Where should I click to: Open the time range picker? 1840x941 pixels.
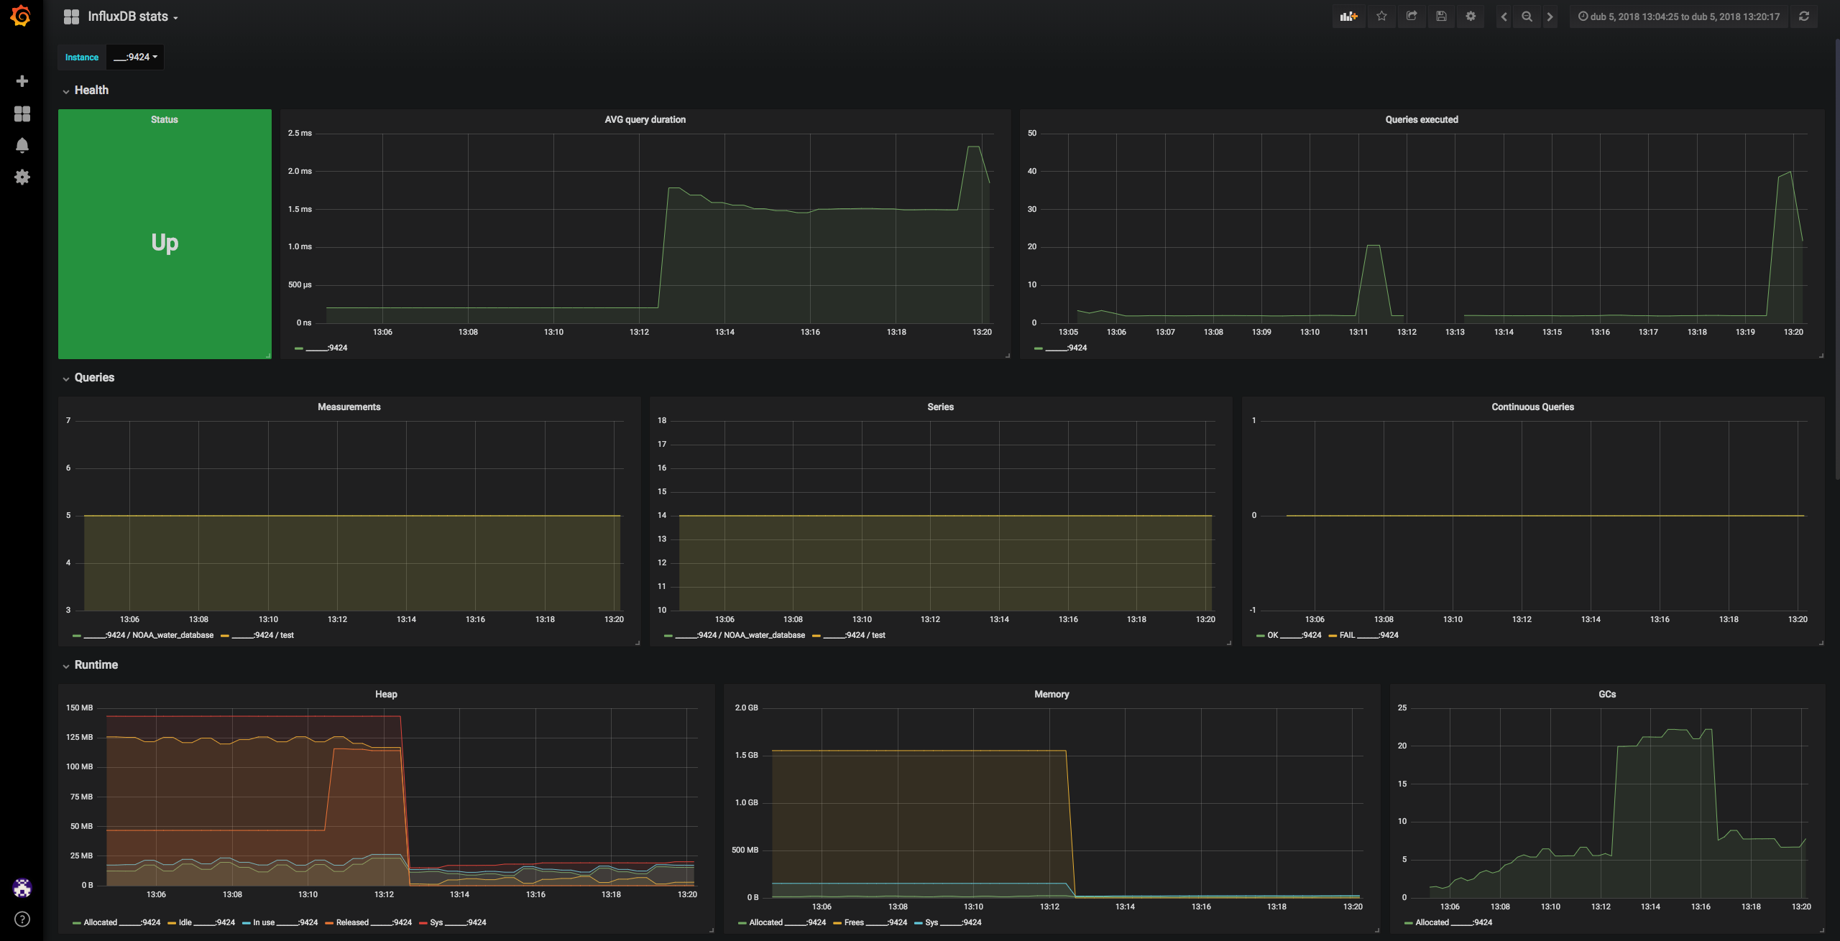(x=1678, y=17)
